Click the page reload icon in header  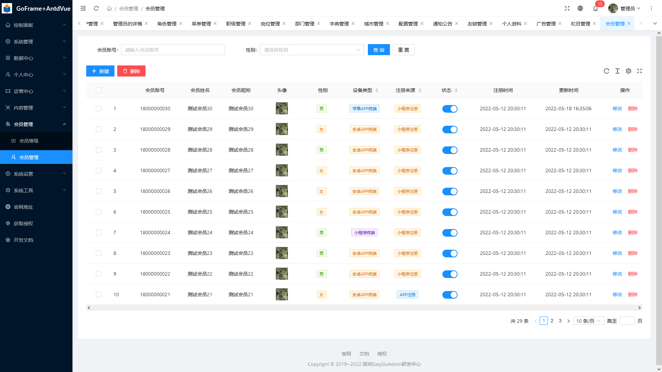tap(96, 8)
